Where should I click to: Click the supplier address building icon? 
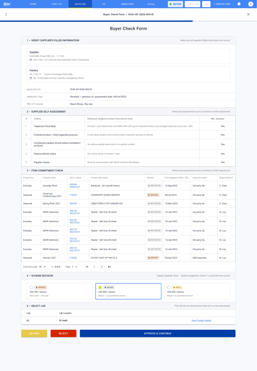coord(31,60)
